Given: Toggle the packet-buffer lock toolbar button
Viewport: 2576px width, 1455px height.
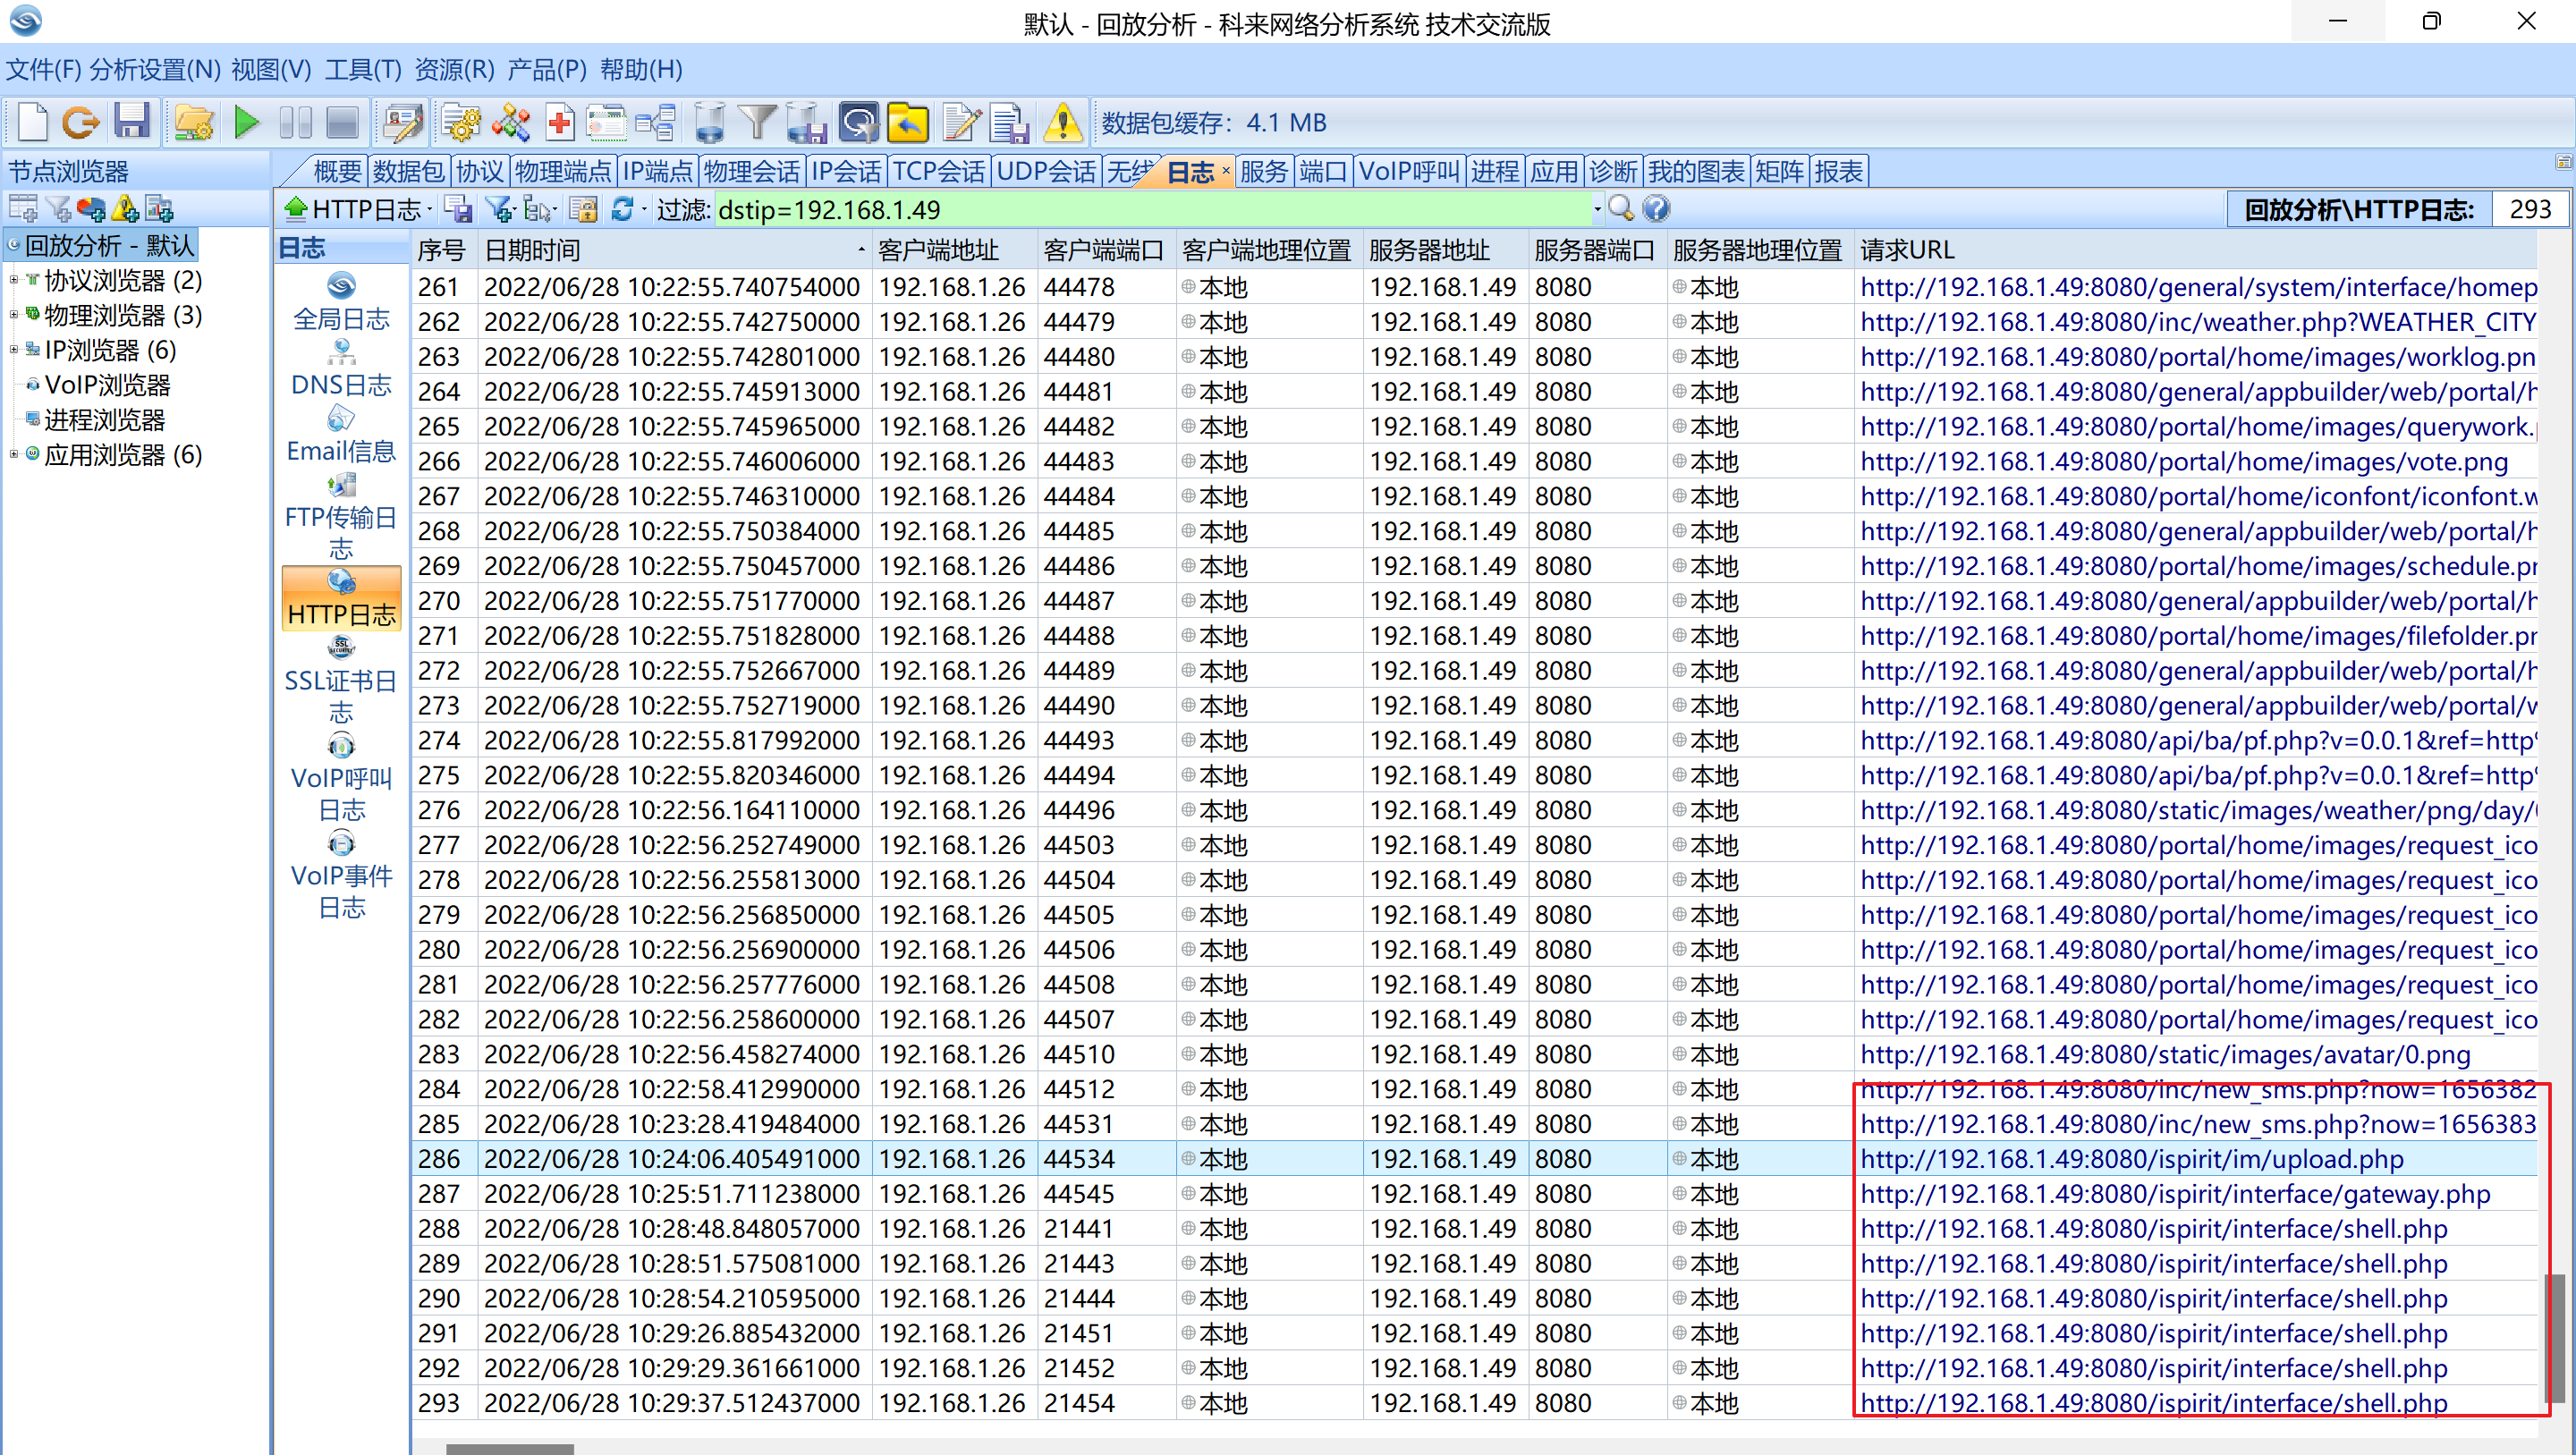Looking at the screenshot, I should coord(858,123).
